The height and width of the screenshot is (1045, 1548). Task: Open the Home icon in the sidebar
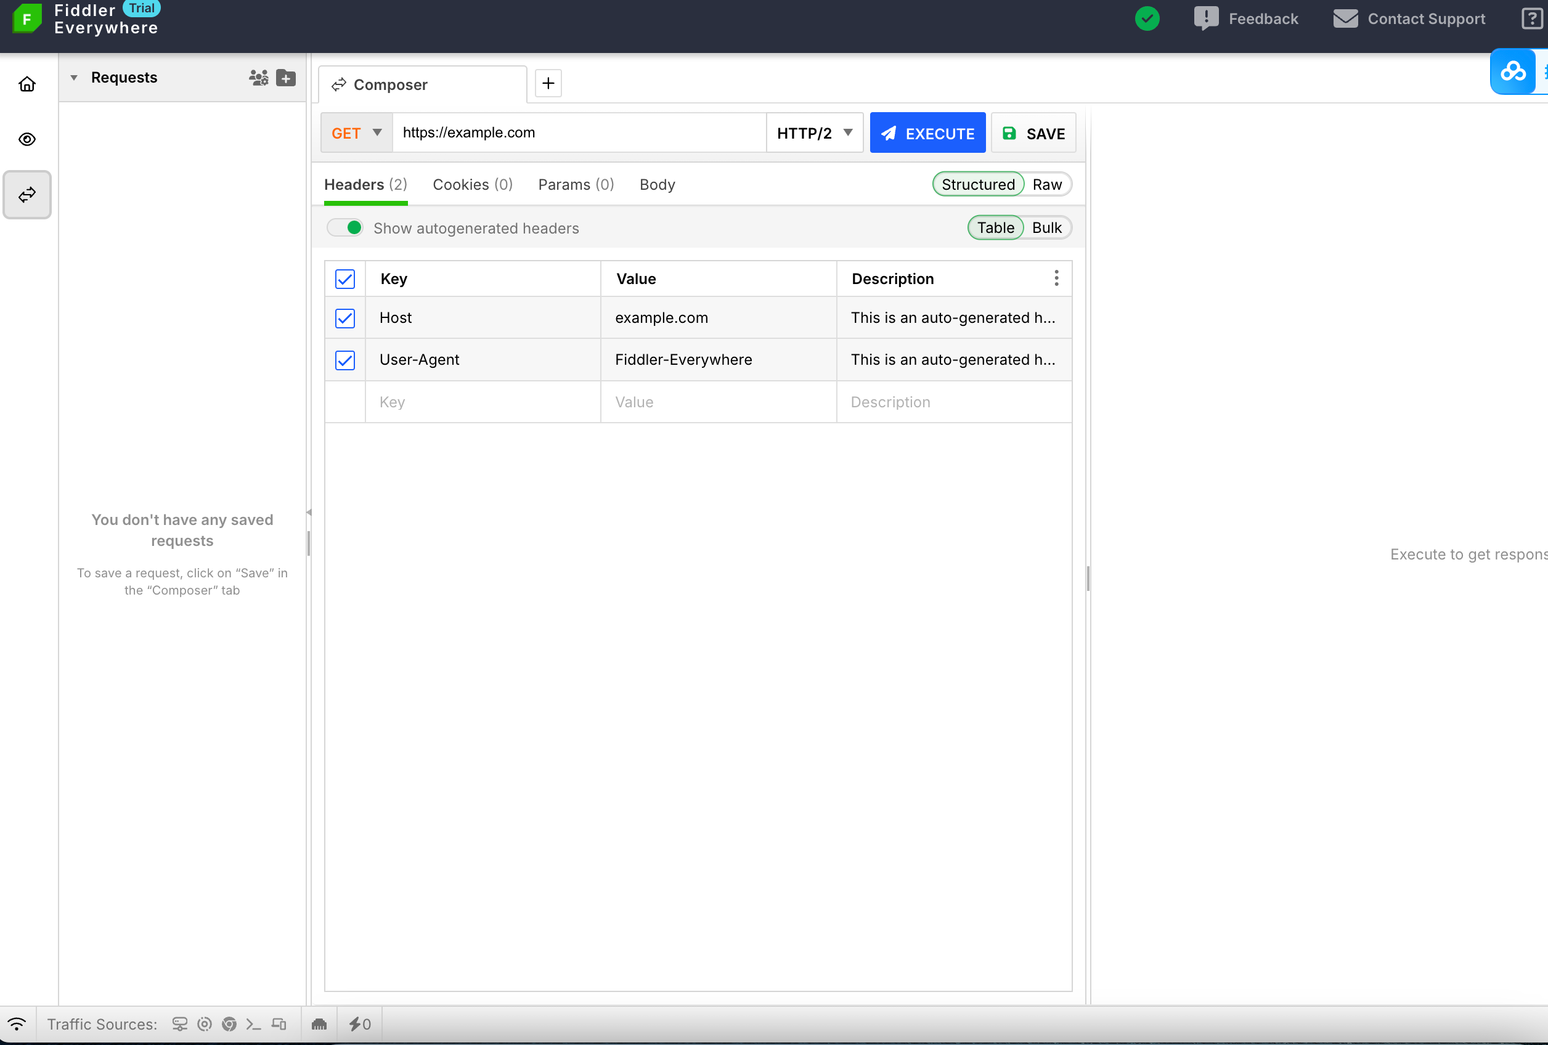26,84
